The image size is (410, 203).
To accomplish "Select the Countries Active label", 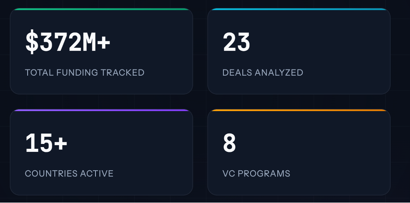I will click(x=69, y=174).
